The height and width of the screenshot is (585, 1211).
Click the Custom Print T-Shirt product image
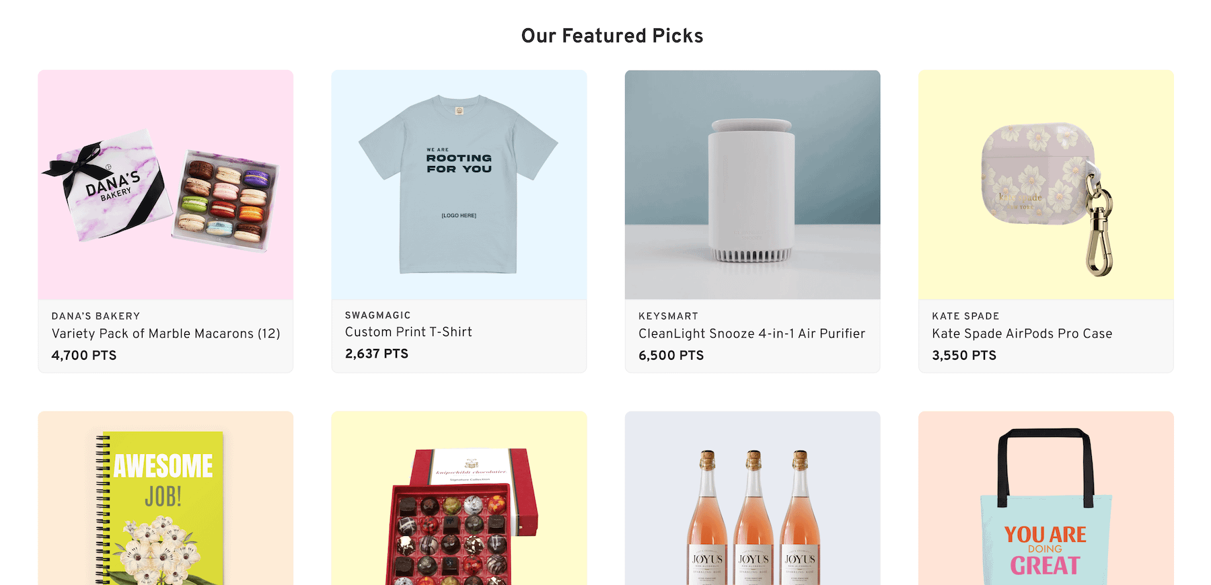coord(459,185)
